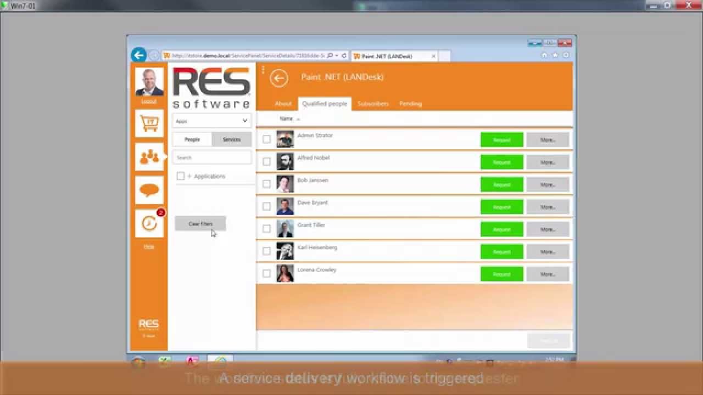Click Request for Alfred Nobel

(501, 162)
